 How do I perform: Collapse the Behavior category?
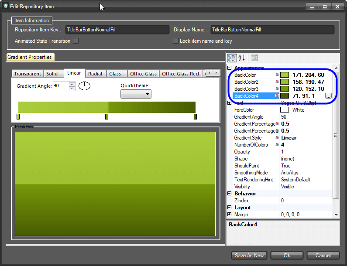230,194
